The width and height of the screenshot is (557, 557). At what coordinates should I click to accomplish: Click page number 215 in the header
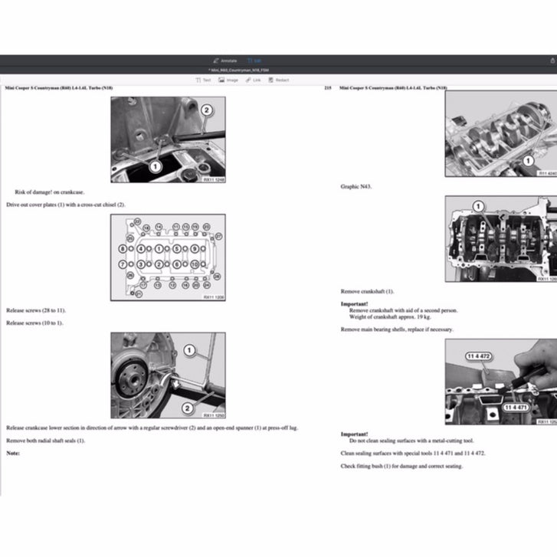pyautogui.click(x=327, y=89)
